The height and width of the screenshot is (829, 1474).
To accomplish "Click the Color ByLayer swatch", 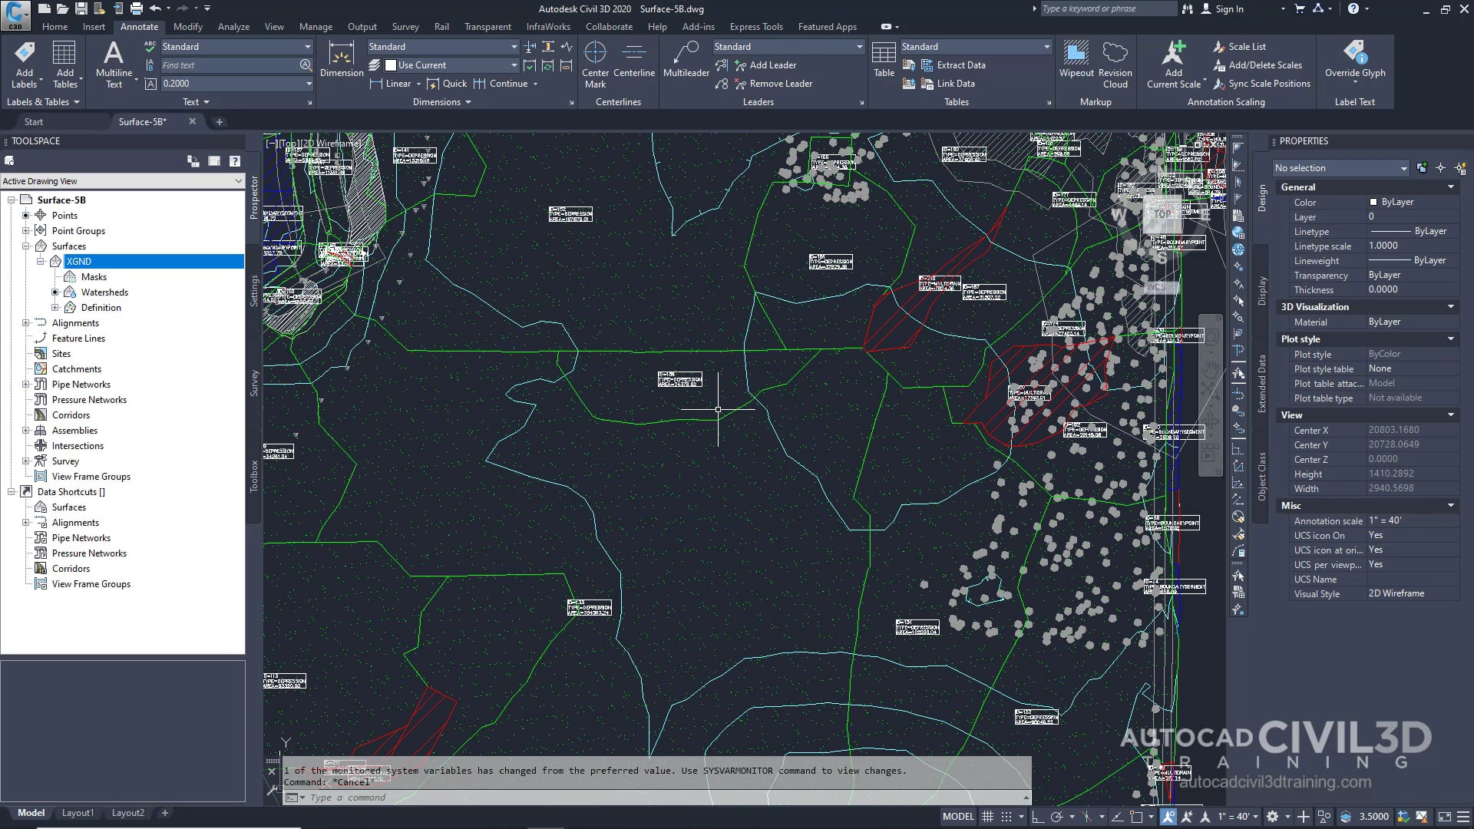I will click(1373, 202).
